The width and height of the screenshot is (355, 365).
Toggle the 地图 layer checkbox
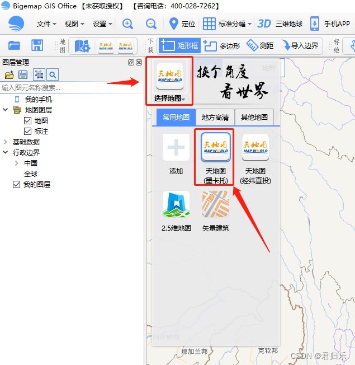[x=27, y=120]
